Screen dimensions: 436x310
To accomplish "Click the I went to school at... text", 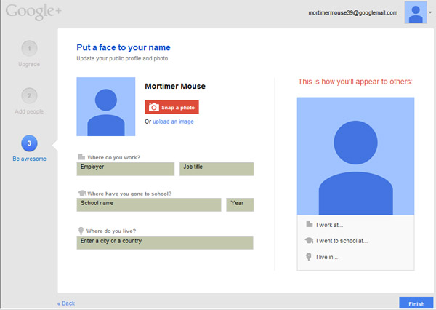I will pyautogui.click(x=342, y=241).
